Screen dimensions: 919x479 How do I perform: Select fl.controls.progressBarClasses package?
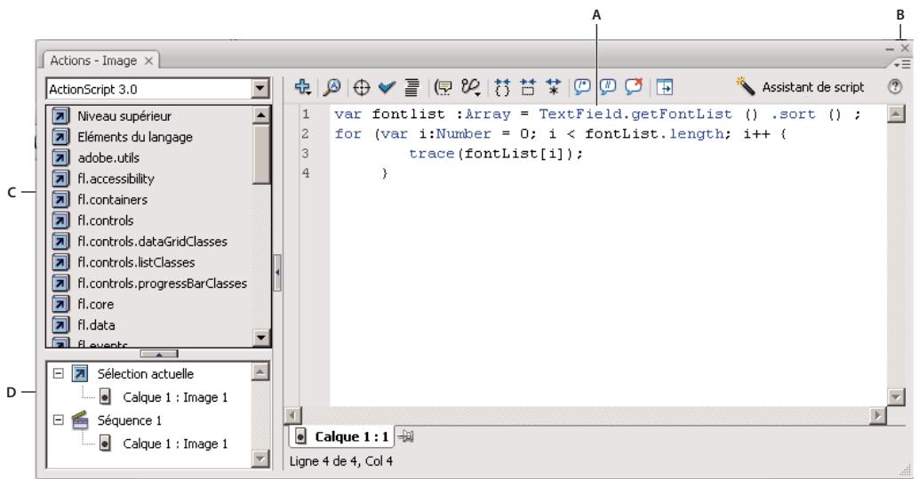(x=162, y=283)
